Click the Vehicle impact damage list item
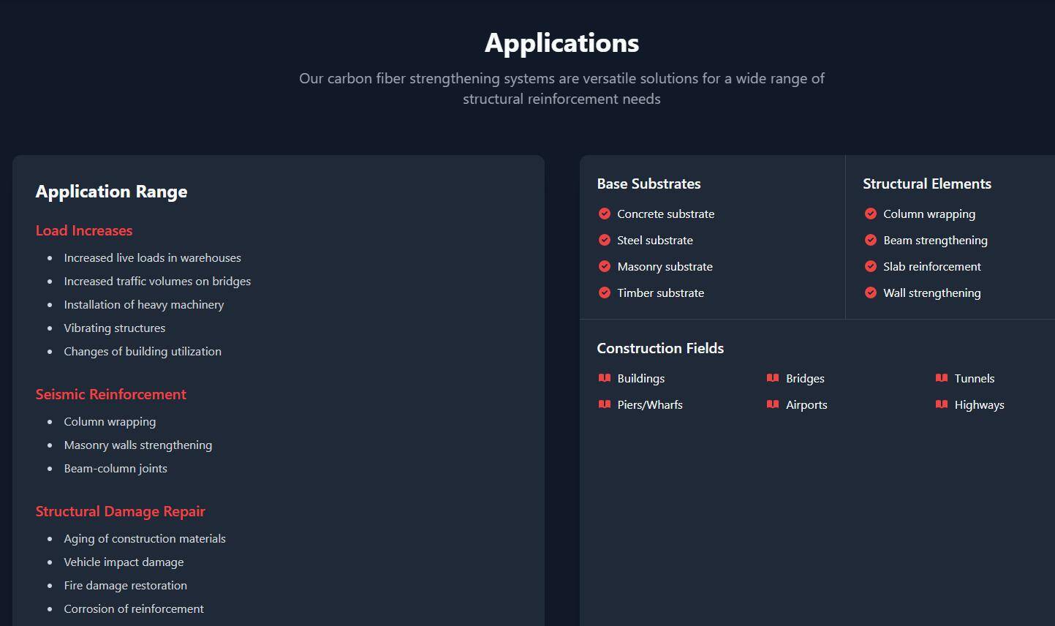 click(x=124, y=562)
